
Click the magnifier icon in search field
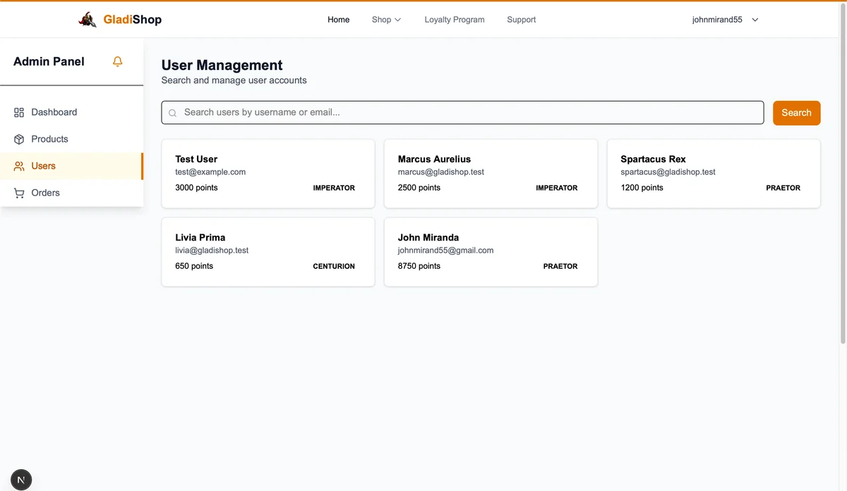click(x=172, y=113)
